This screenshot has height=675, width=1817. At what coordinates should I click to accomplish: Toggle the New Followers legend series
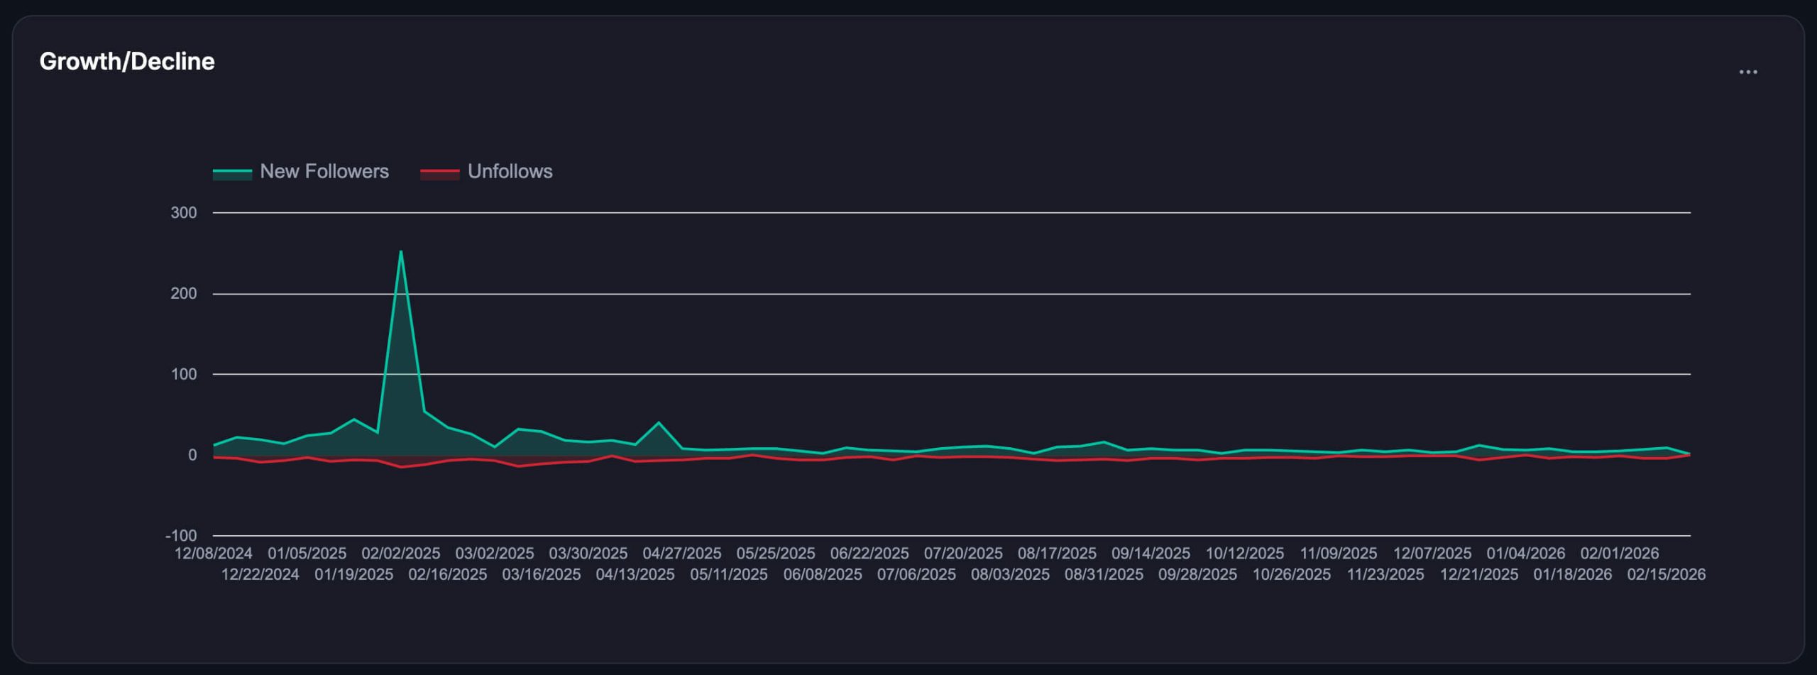(324, 172)
